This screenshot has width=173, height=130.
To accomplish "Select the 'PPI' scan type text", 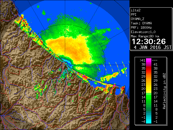I will pyautogui.click(x=134, y=15).
